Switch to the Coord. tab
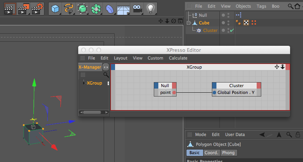Screen dimensions: 303x162 point(211,153)
